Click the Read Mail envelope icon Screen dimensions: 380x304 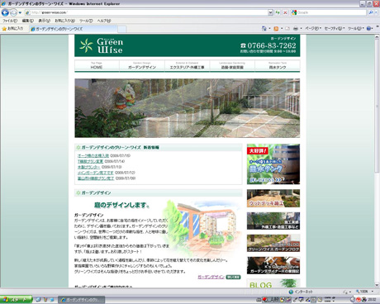click(287, 28)
